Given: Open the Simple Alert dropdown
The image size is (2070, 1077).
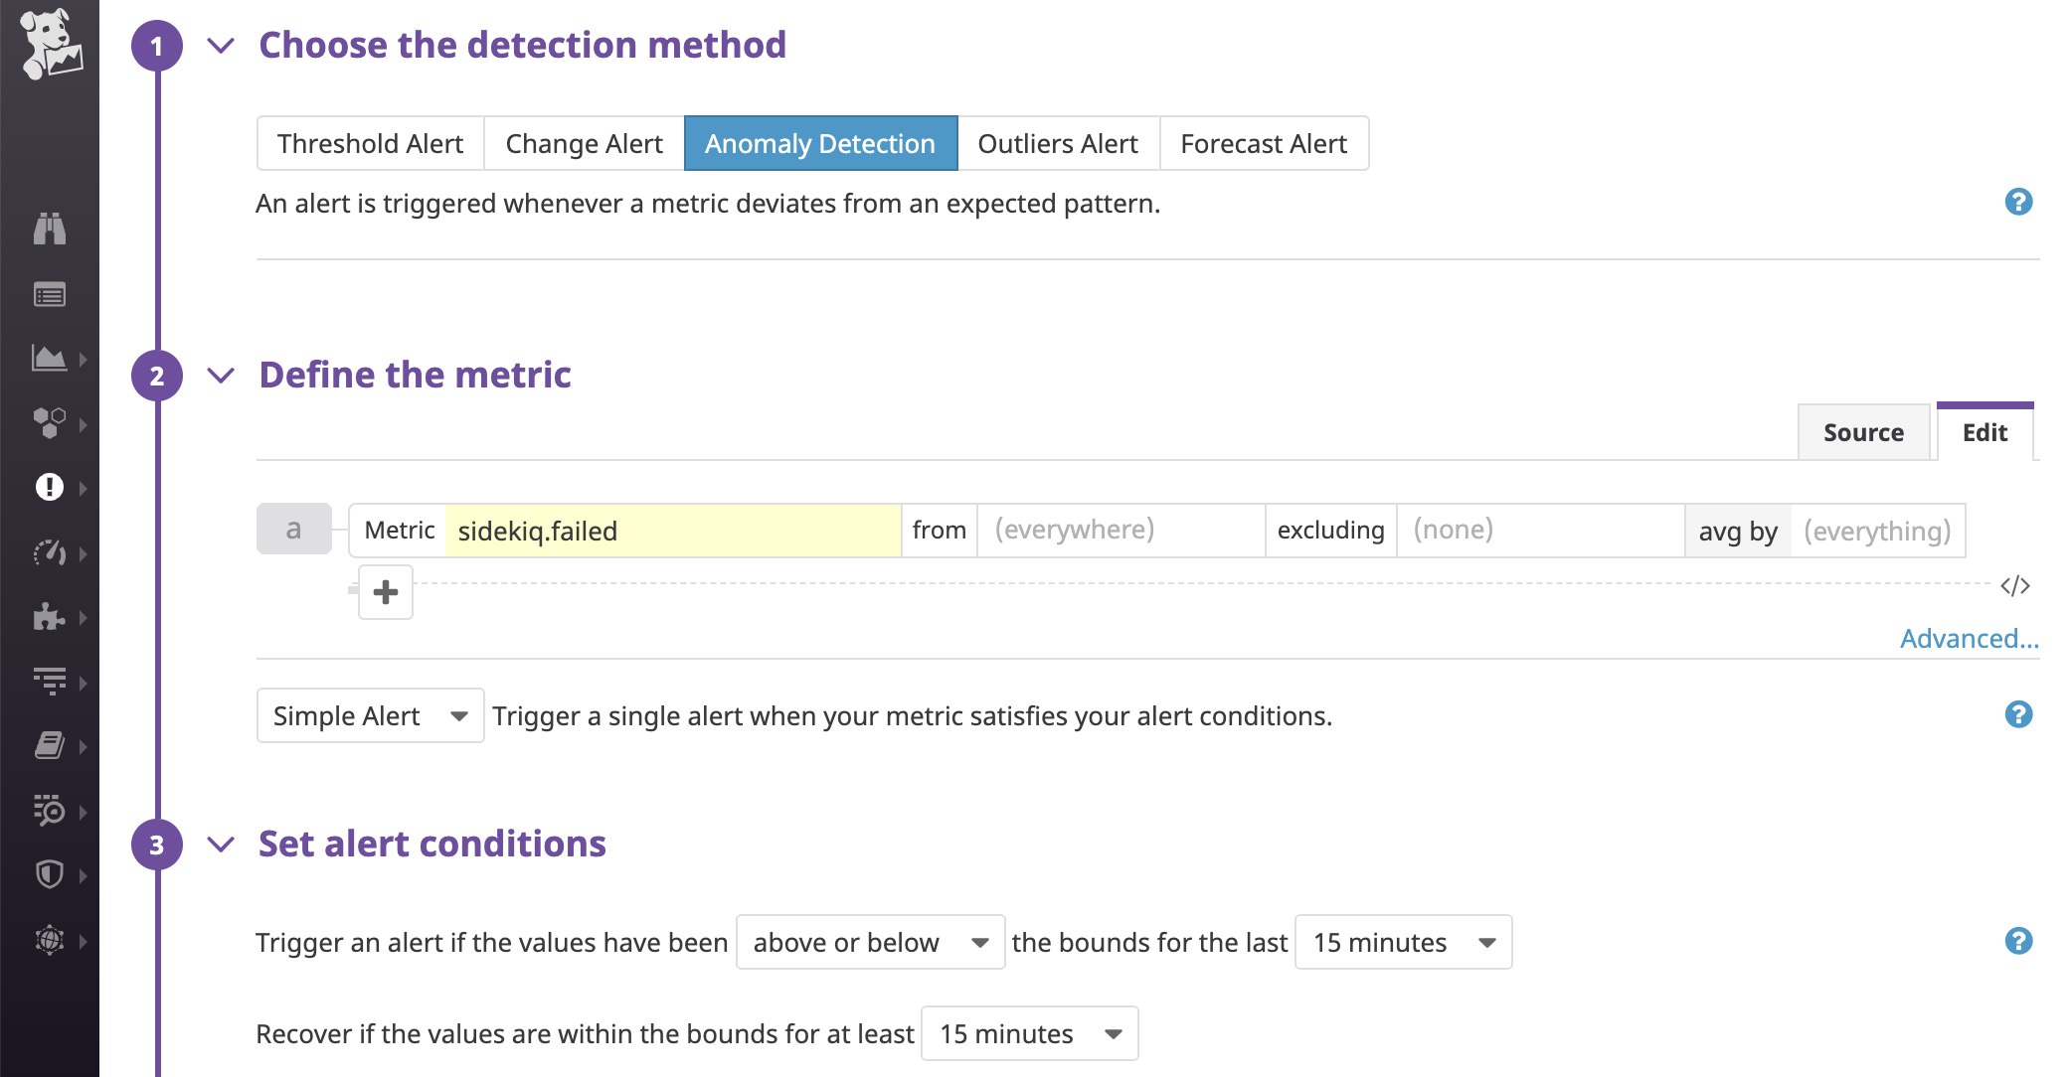Looking at the screenshot, I should coord(370,715).
